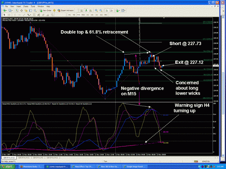Expand the channel tool dropdown arrow
Viewport: 226px width, 169px height.
point(31,15)
